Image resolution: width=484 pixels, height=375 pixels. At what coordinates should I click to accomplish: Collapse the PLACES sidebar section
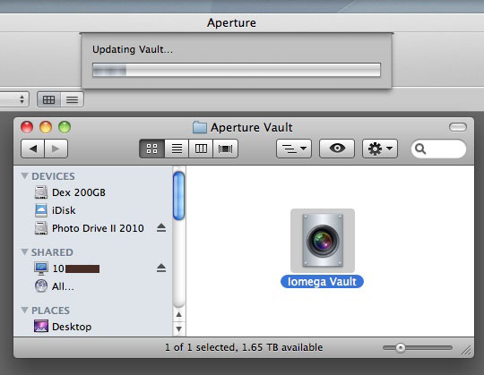tap(25, 310)
